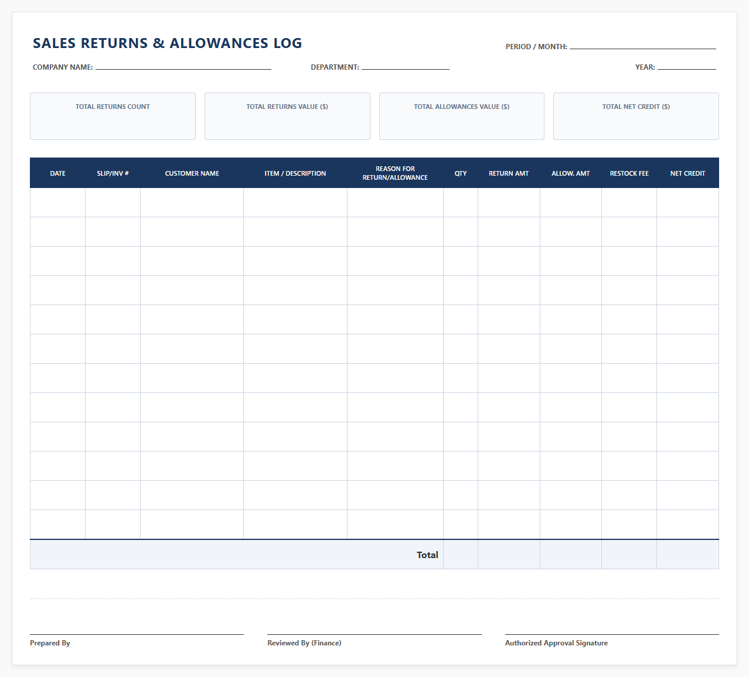
Task: Click the Net Credit cell in the Total row
Action: pos(688,555)
